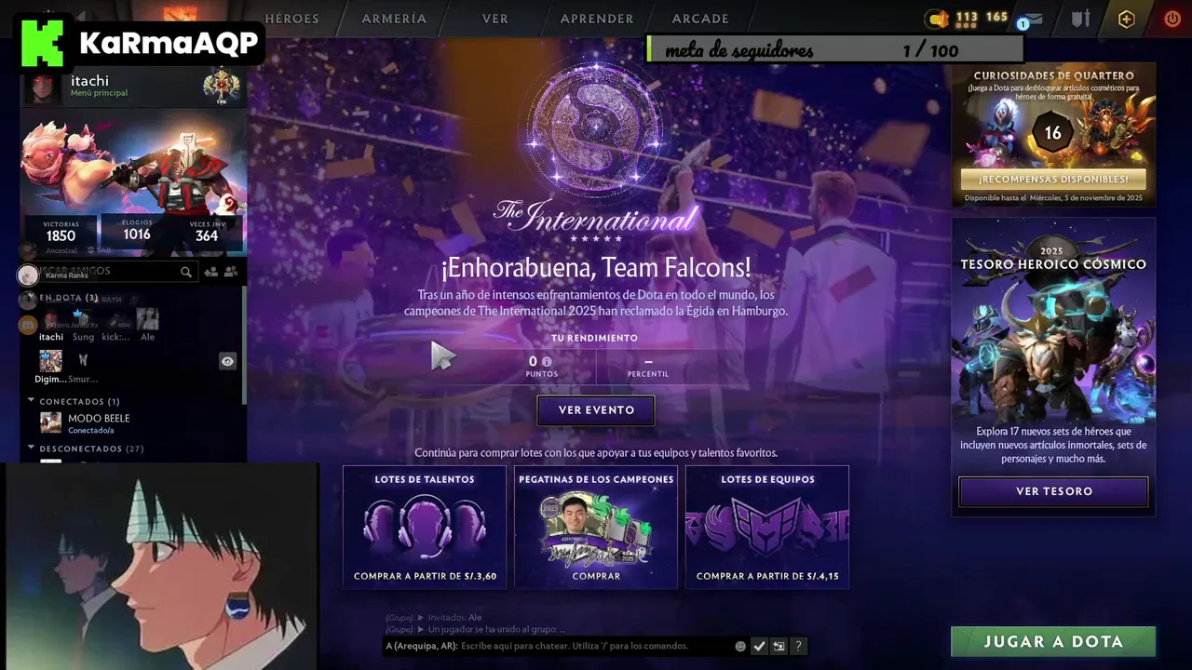Click the chat pop-out window icon
1192x670 pixels.
click(x=779, y=646)
